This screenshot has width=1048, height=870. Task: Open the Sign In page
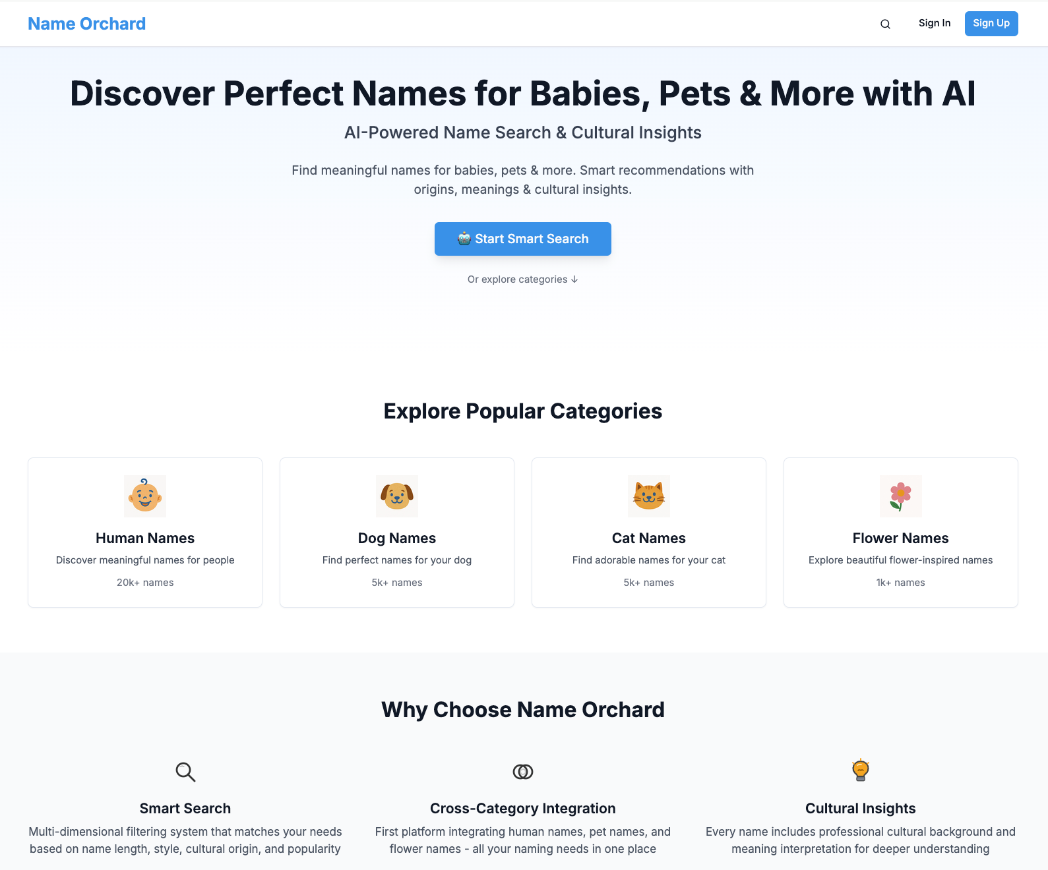(x=935, y=23)
